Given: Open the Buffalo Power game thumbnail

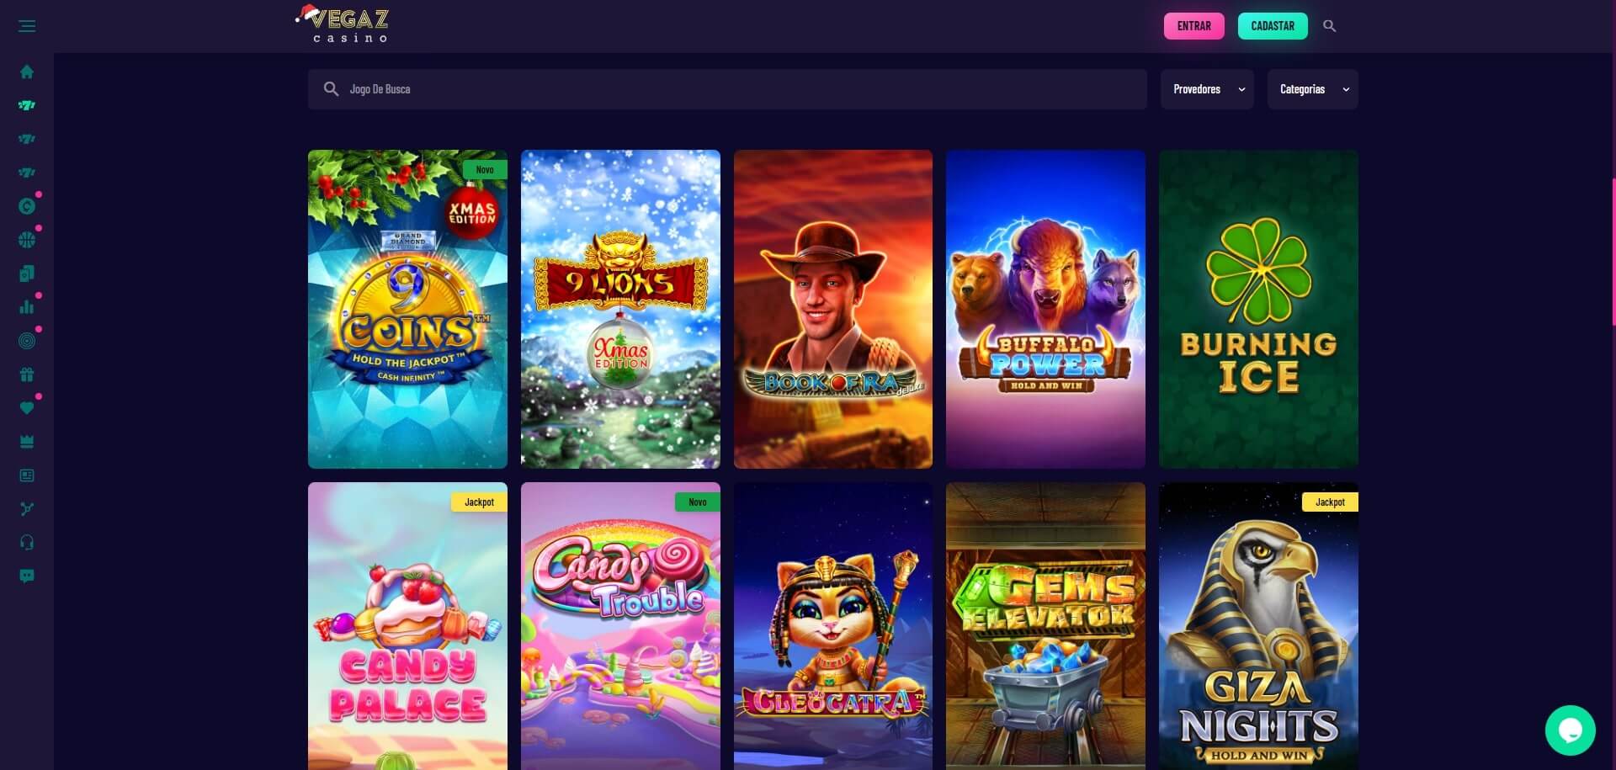Looking at the screenshot, I should tap(1045, 309).
